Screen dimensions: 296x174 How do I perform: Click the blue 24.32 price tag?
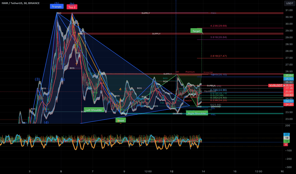pyautogui.click(x=288, y=101)
